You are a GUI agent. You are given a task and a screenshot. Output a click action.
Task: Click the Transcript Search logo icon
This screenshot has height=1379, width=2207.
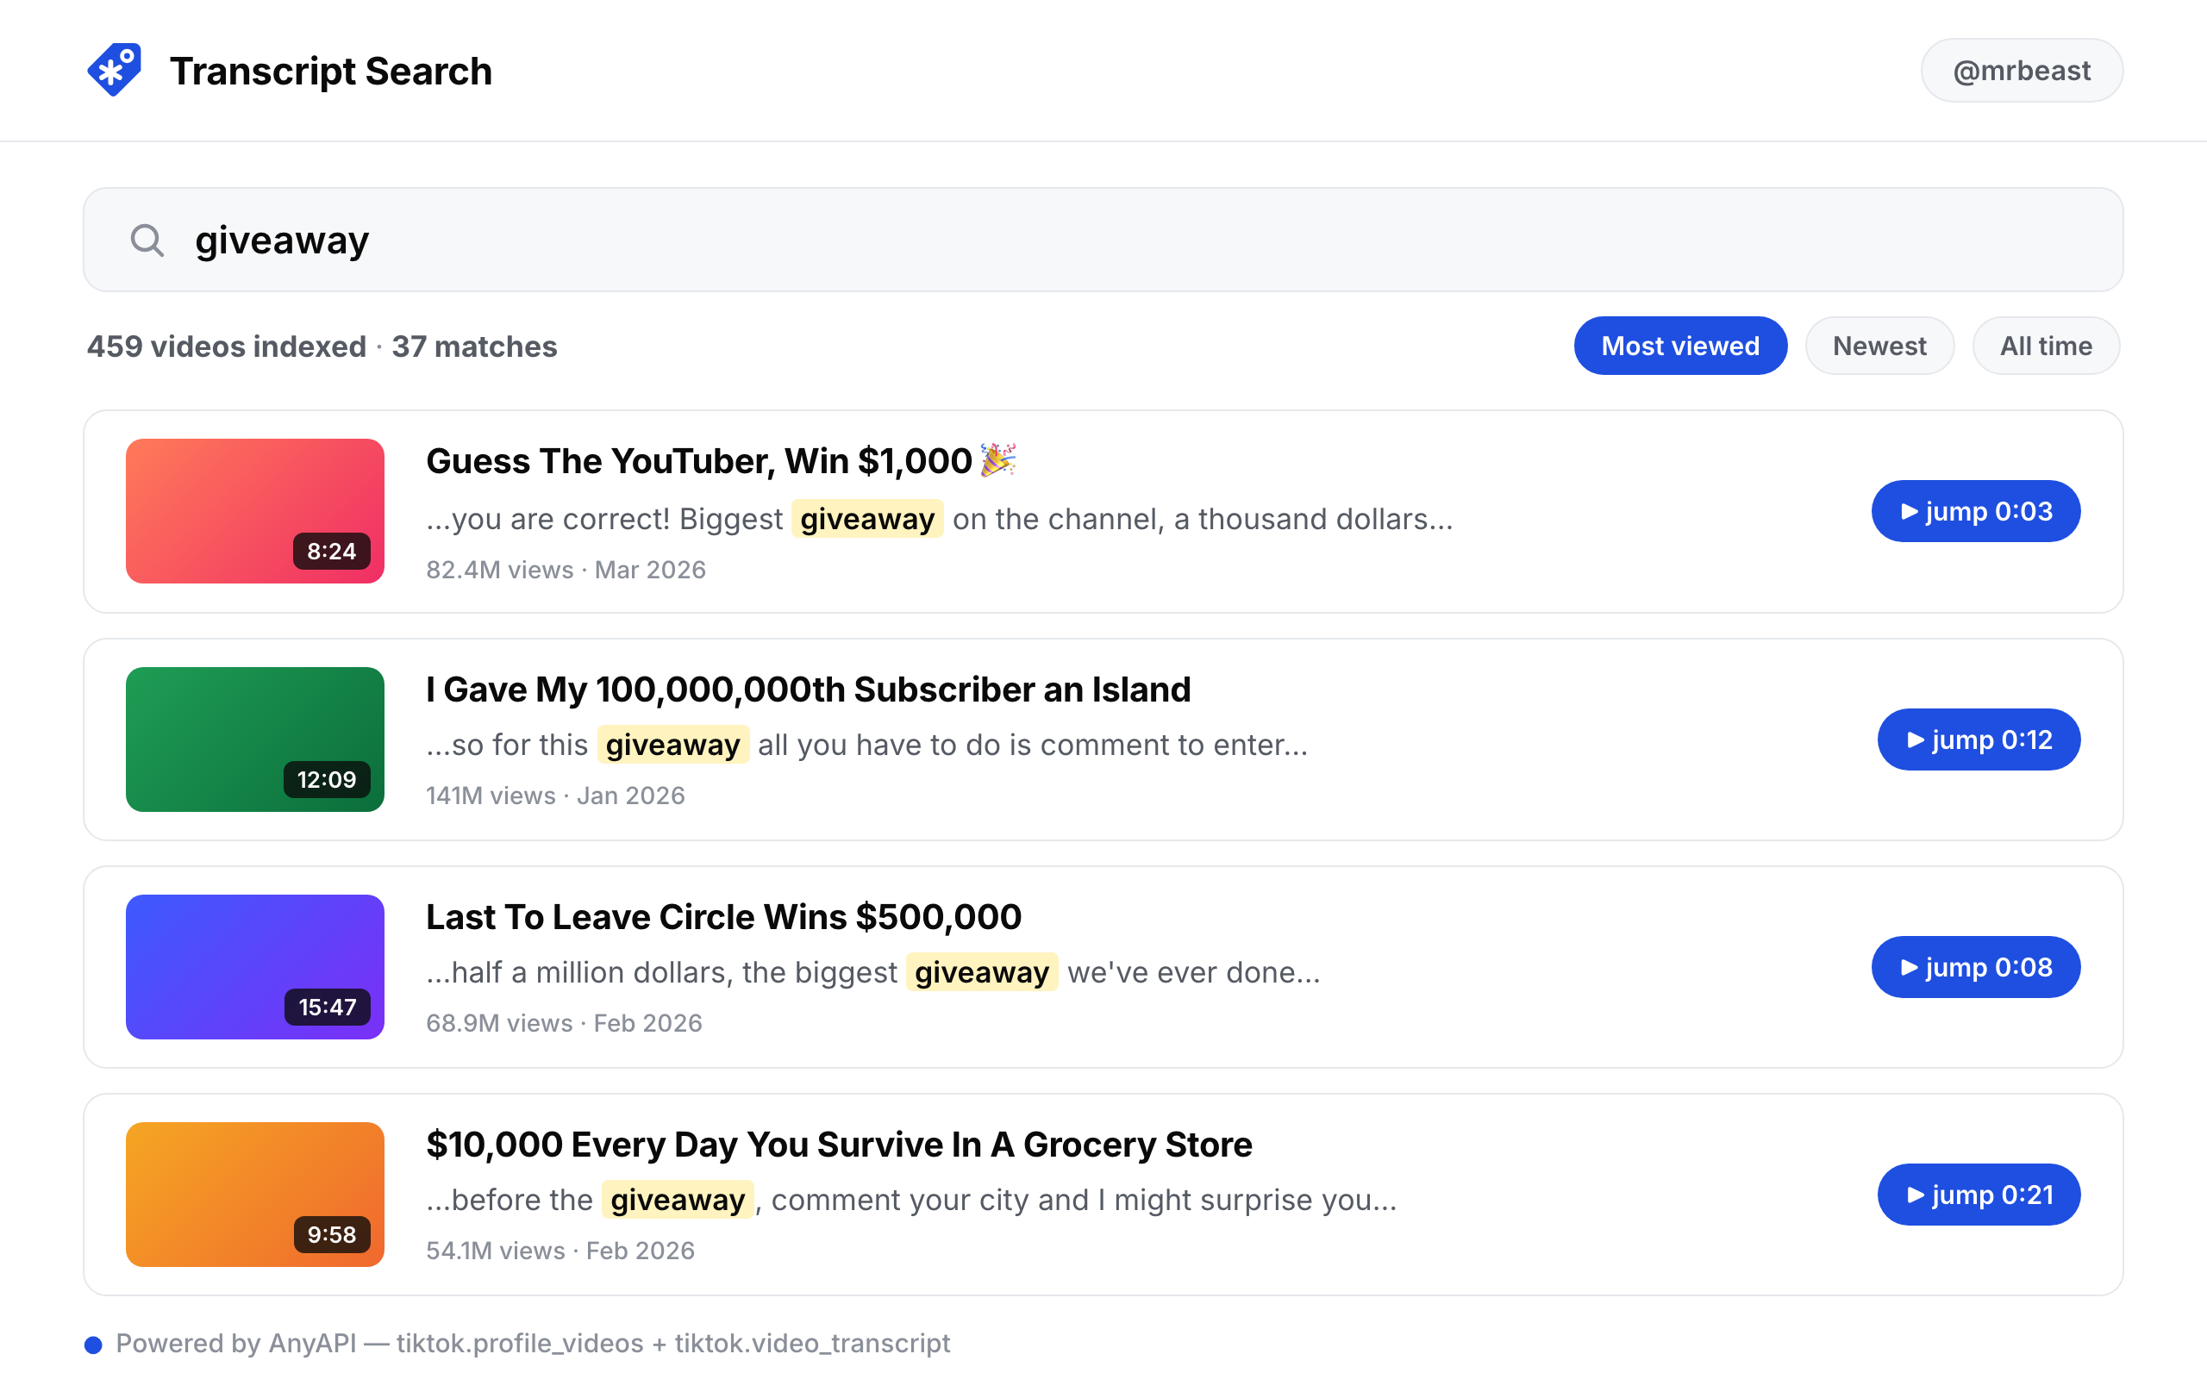point(115,70)
